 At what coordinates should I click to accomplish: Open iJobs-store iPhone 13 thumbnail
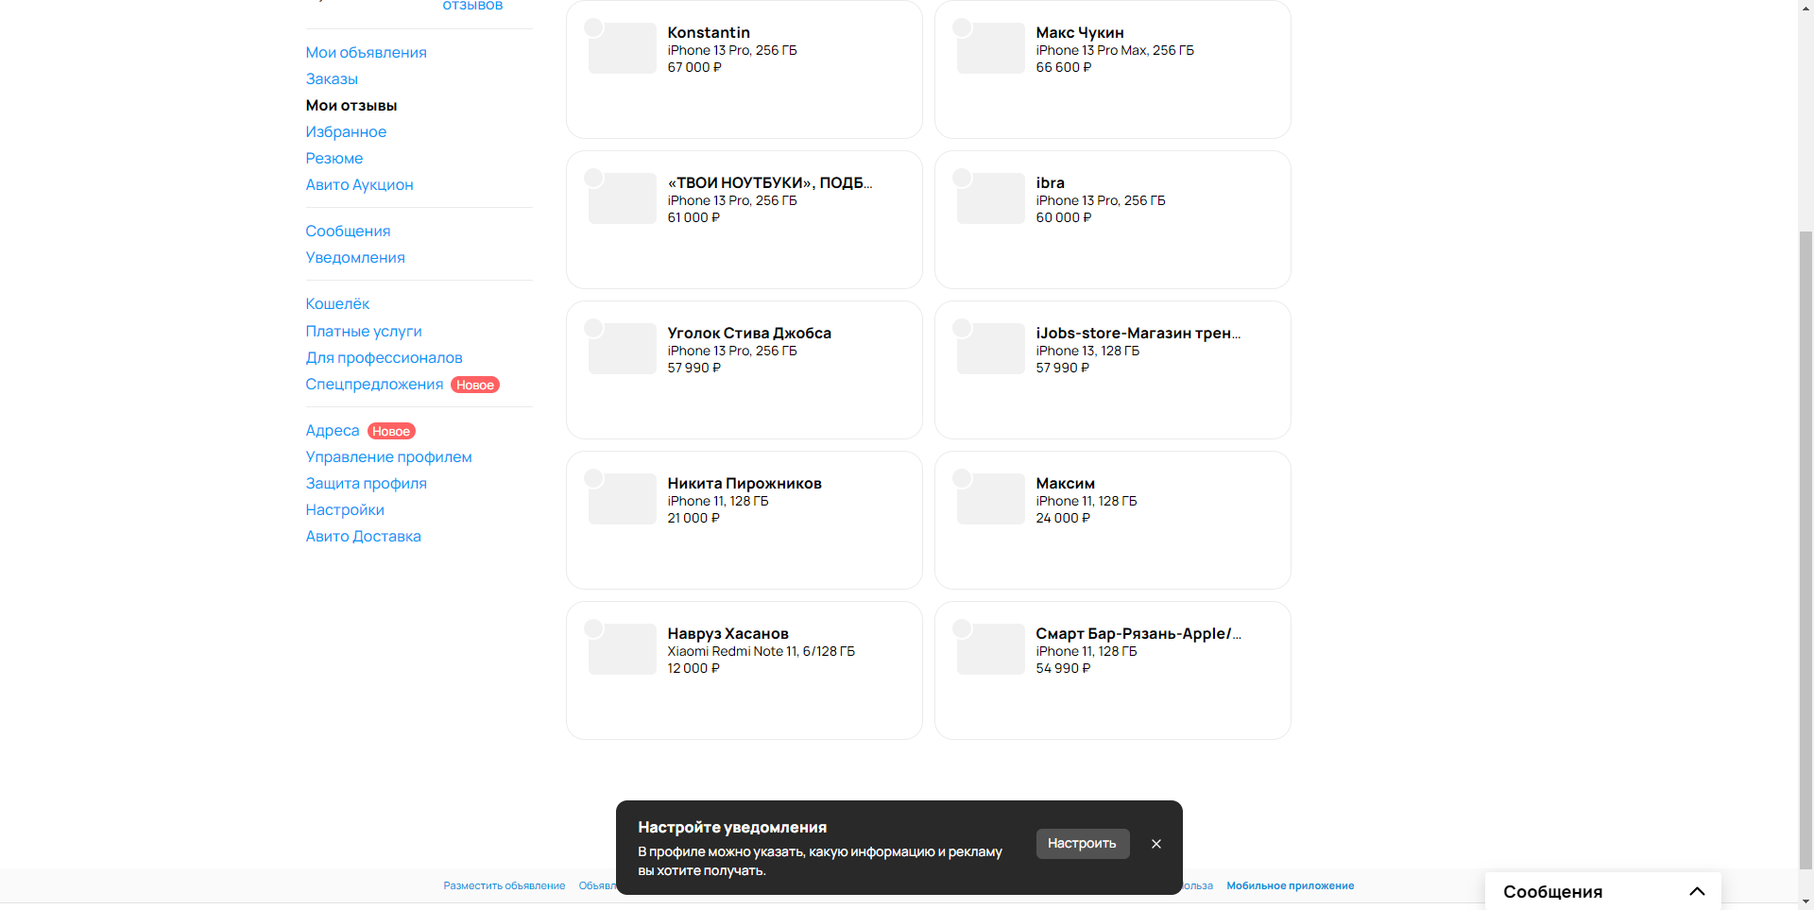991,349
